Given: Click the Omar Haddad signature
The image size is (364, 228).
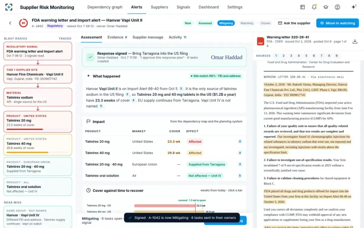Looking at the screenshot, I should click(x=227, y=57).
